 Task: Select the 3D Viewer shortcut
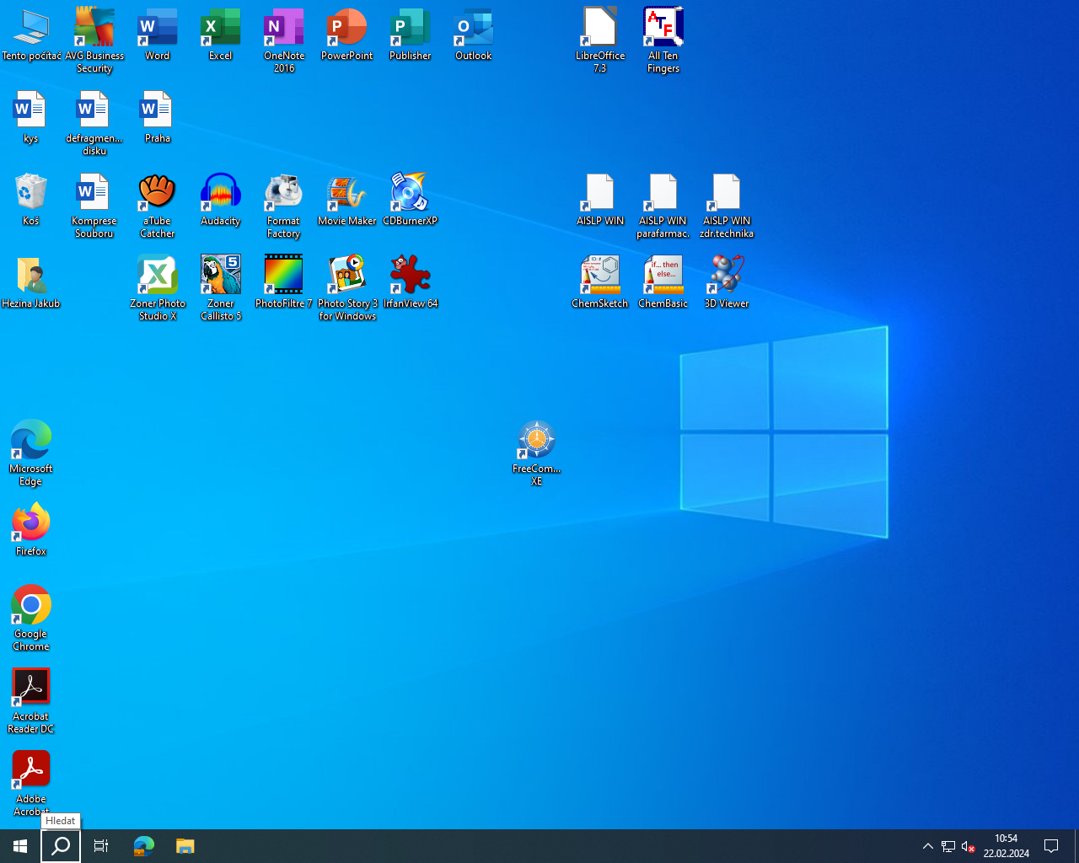pyautogui.click(x=727, y=282)
